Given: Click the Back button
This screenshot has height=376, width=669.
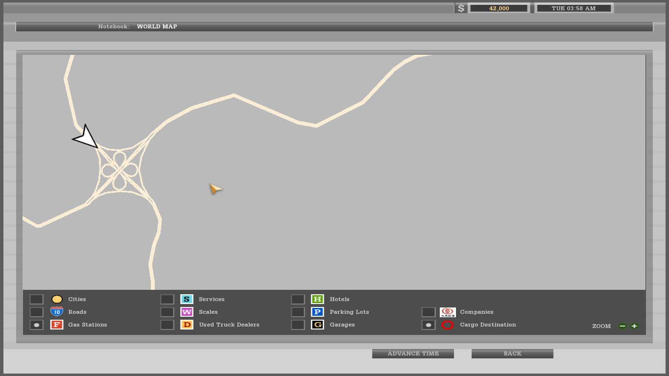Looking at the screenshot, I should (512, 353).
